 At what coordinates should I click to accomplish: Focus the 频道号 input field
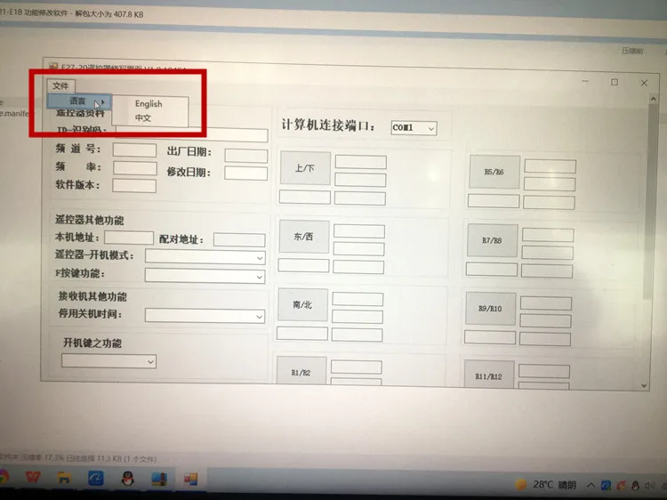click(134, 149)
